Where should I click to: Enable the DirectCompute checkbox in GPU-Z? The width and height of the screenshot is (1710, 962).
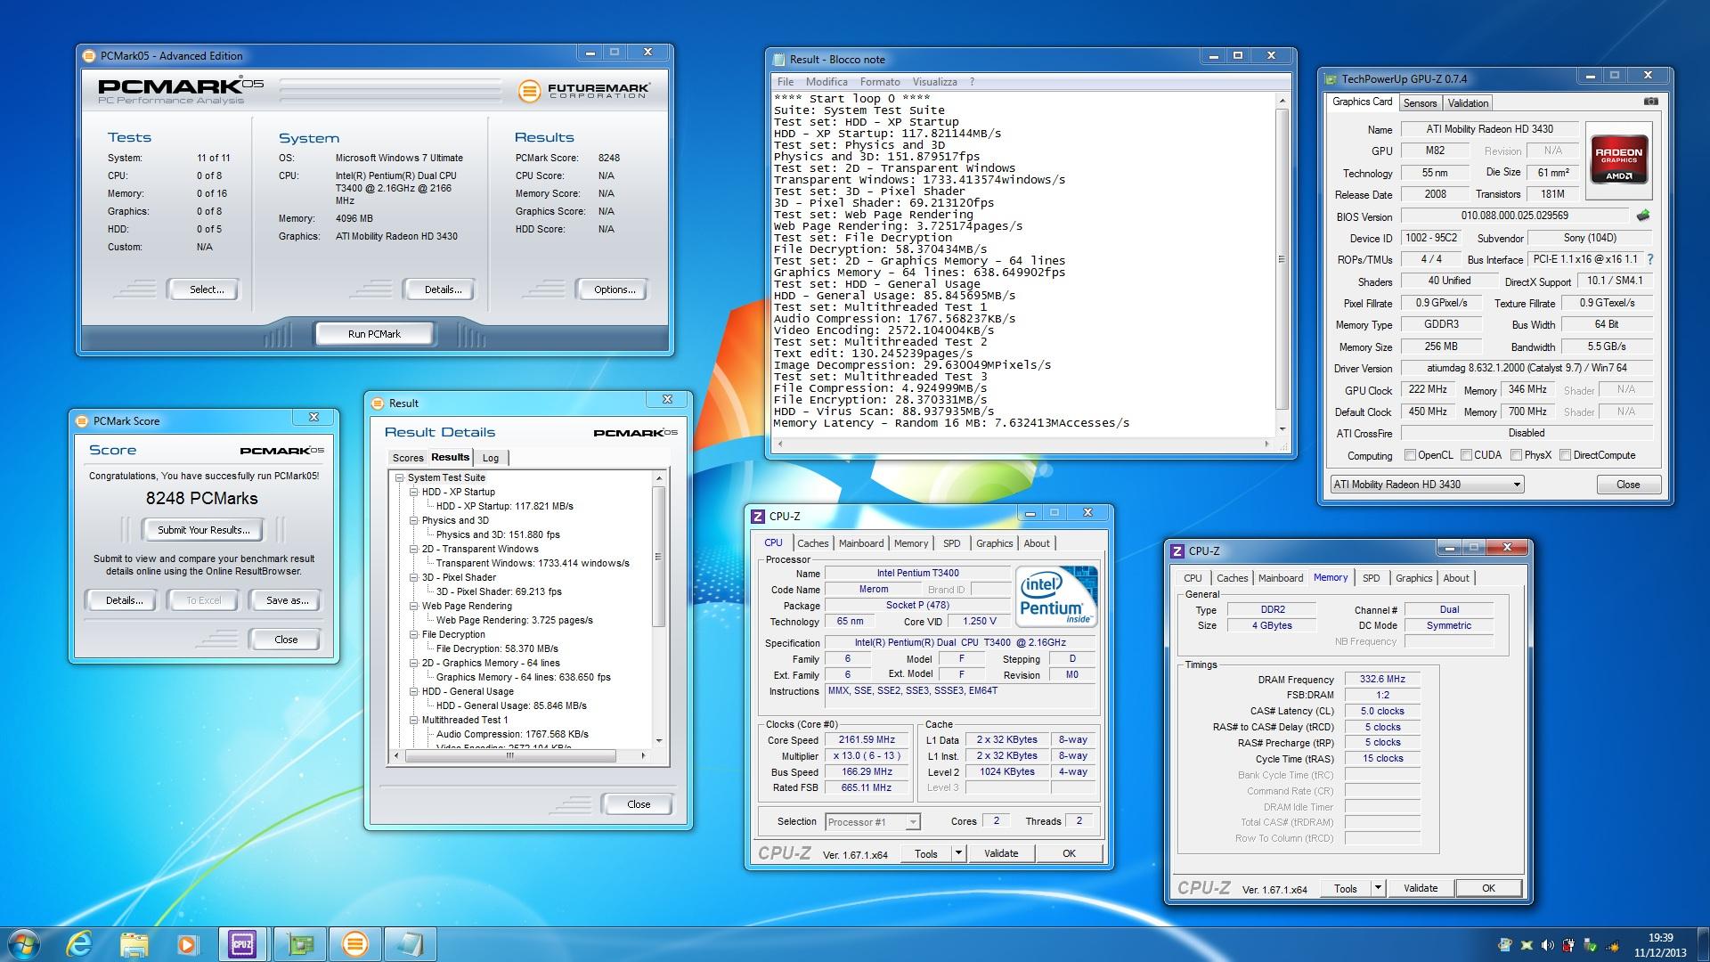(x=1565, y=455)
